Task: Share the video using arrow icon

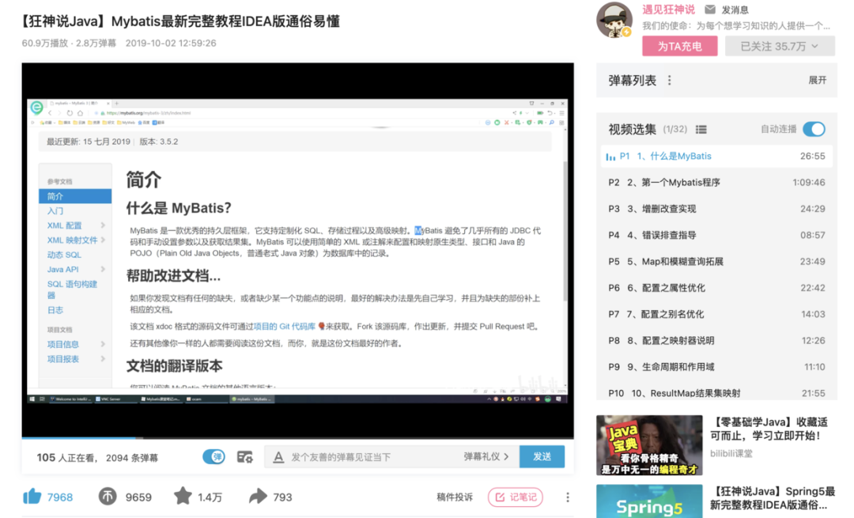Action: tap(258, 496)
